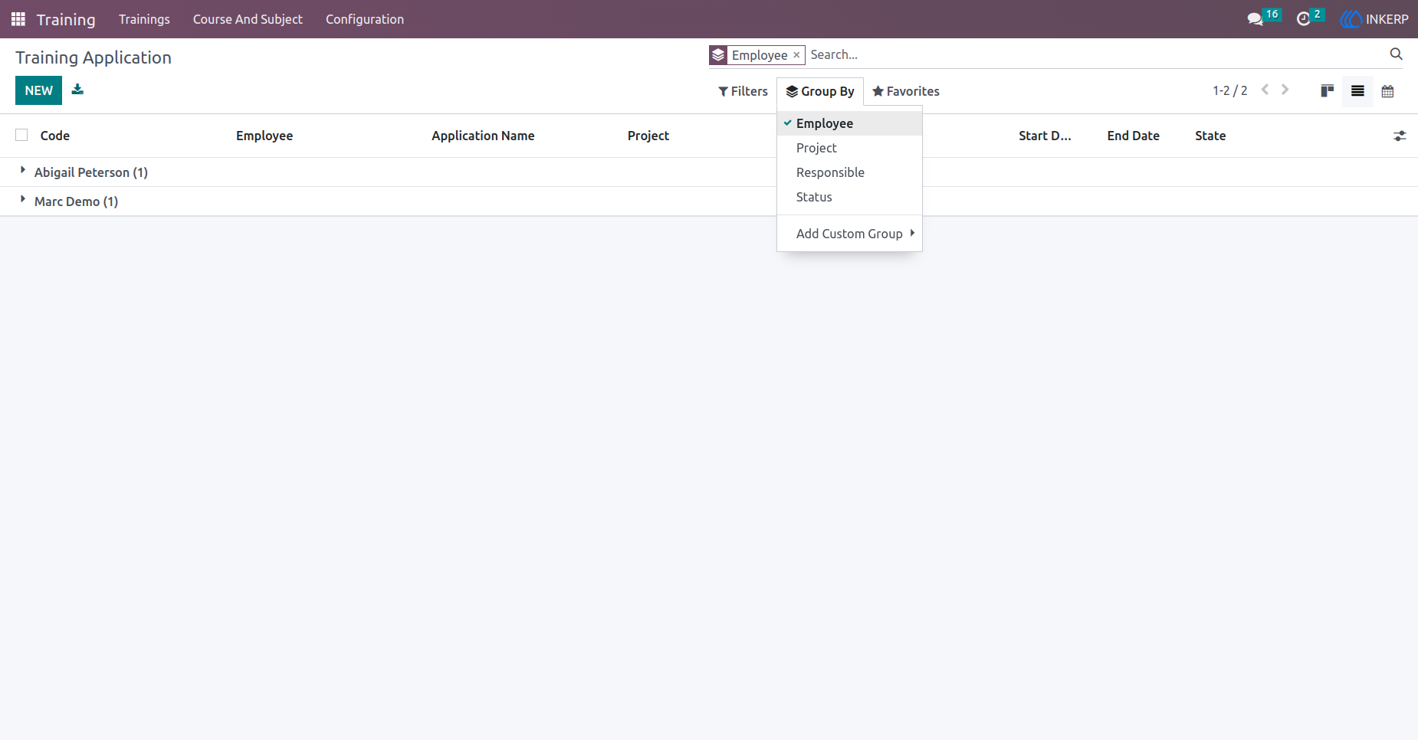
Task: Click the pager 1-2 / 2 counter
Action: 1229,90
